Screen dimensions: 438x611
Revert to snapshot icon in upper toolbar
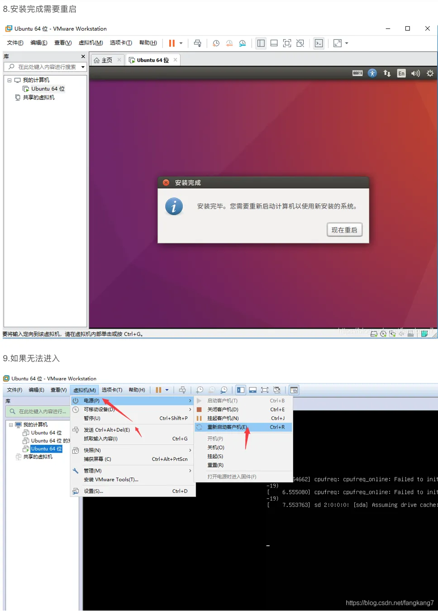pyautogui.click(x=229, y=43)
